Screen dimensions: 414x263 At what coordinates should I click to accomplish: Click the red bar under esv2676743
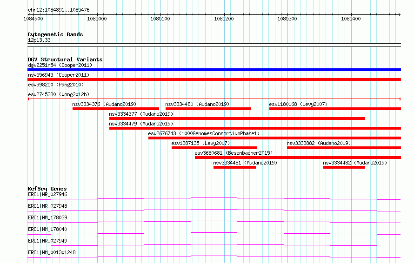(274, 138)
